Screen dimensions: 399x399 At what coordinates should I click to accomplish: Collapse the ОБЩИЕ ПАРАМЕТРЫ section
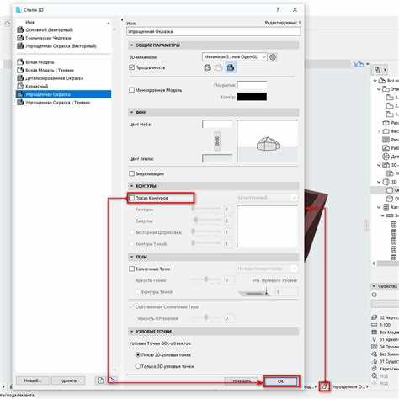click(x=131, y=45)
